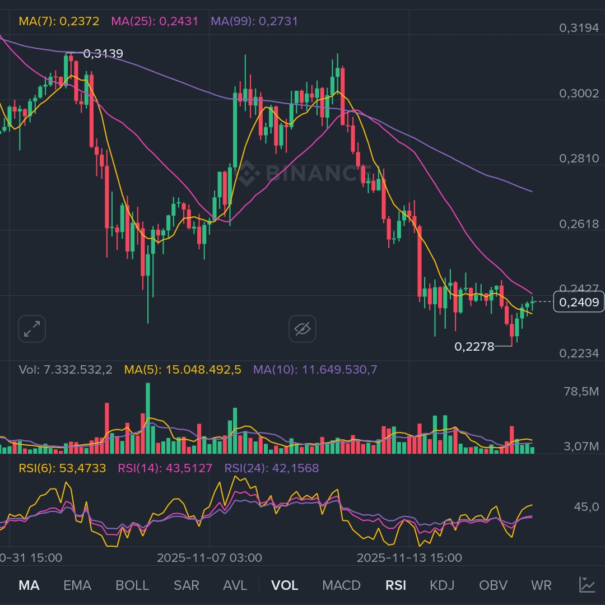Switch to the RSI tab

click(x=396, y=585)
